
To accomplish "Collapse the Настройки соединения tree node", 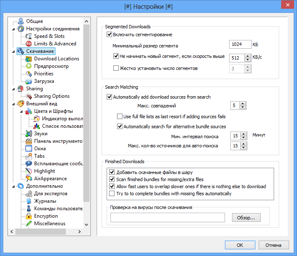I will (13, 29).
